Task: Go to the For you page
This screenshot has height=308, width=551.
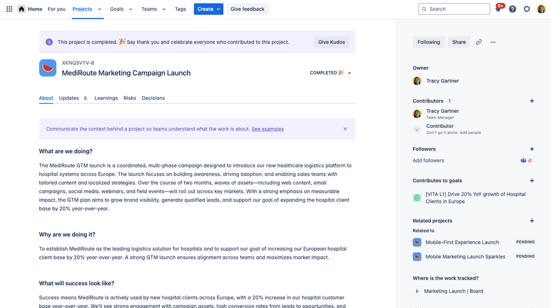Action: click(57, 9)
